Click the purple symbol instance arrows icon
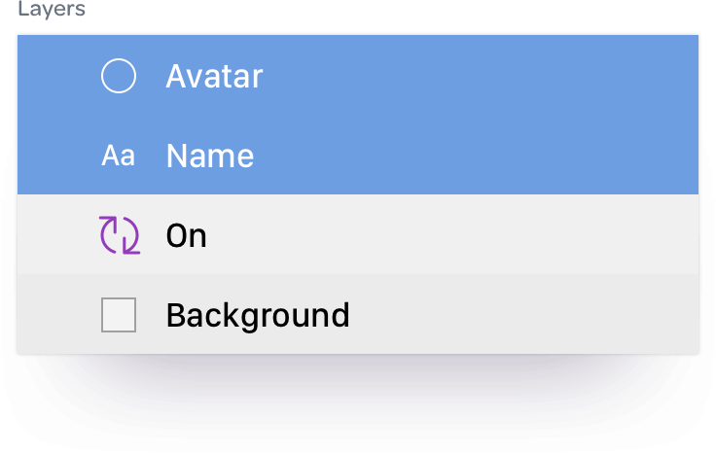Viewport: 716px width, 453px height. 120,235
